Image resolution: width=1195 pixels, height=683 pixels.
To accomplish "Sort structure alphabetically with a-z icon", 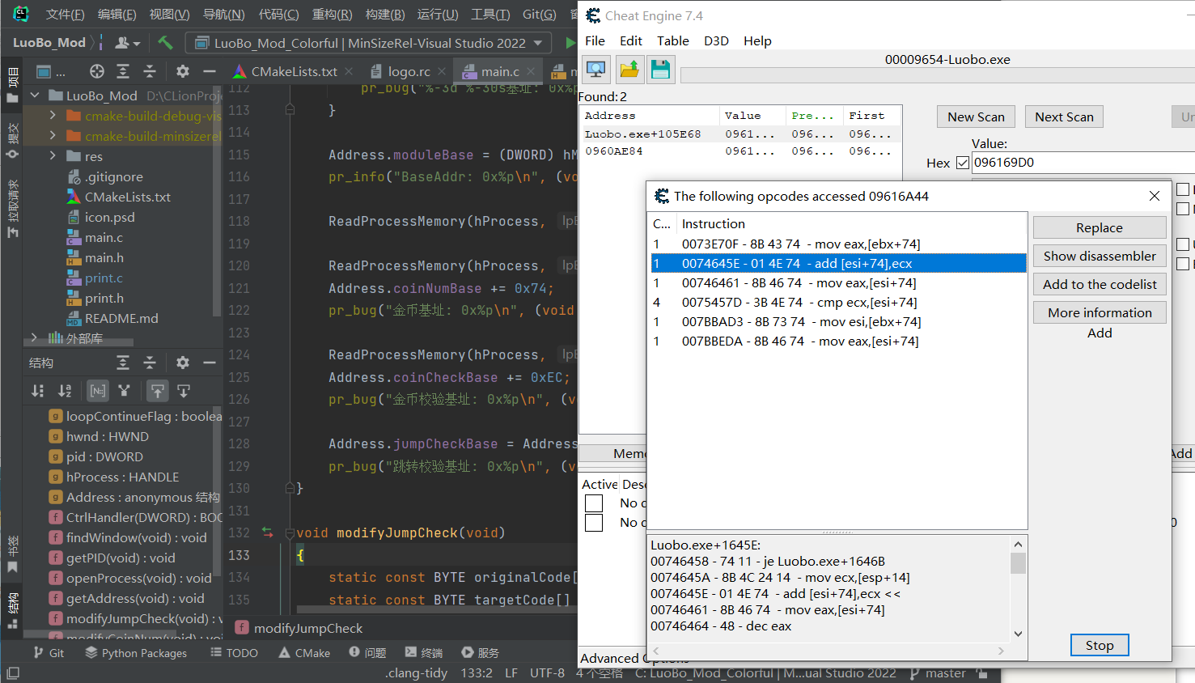I will [x=65, y=391].
